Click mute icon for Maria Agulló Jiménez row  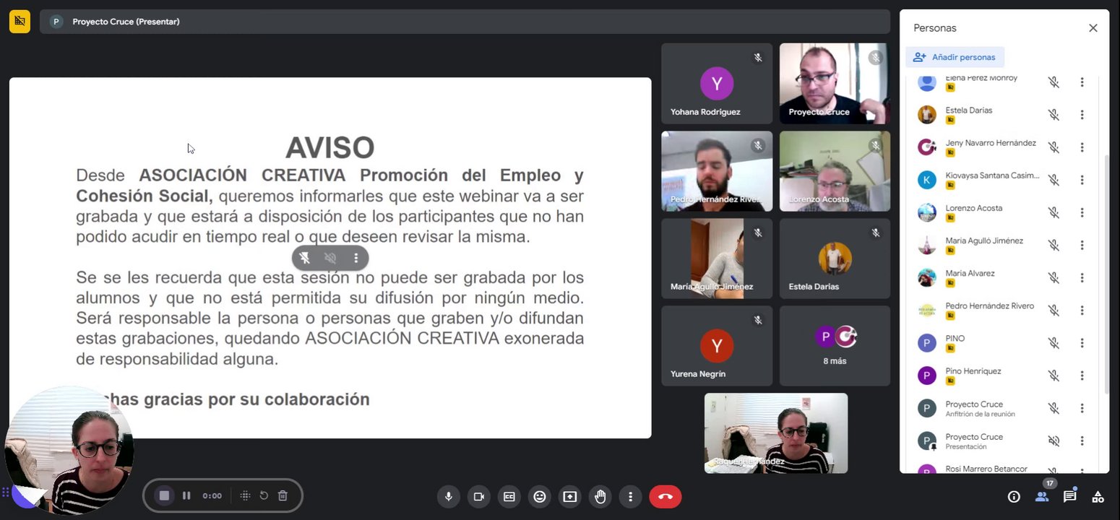pos(1054,245)
